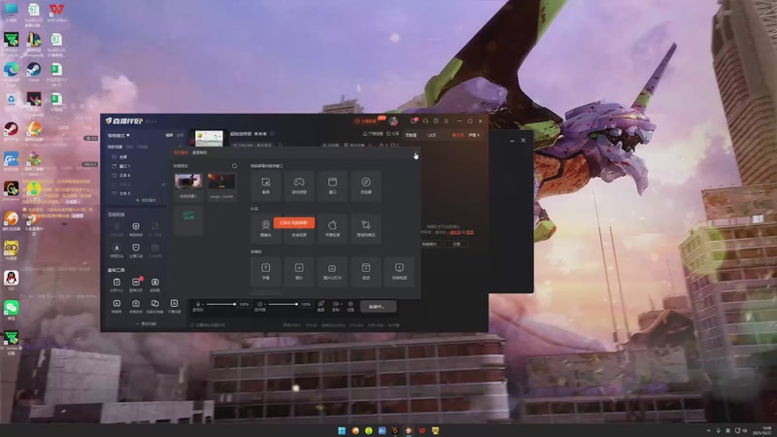Screen dimensions: 777x437
Task: Open tool icon with red notification badge
Action: tap(136, 284)
